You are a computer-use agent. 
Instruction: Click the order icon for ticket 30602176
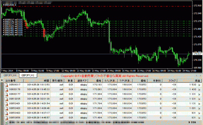pyautogui.click(x=6, y=90)
